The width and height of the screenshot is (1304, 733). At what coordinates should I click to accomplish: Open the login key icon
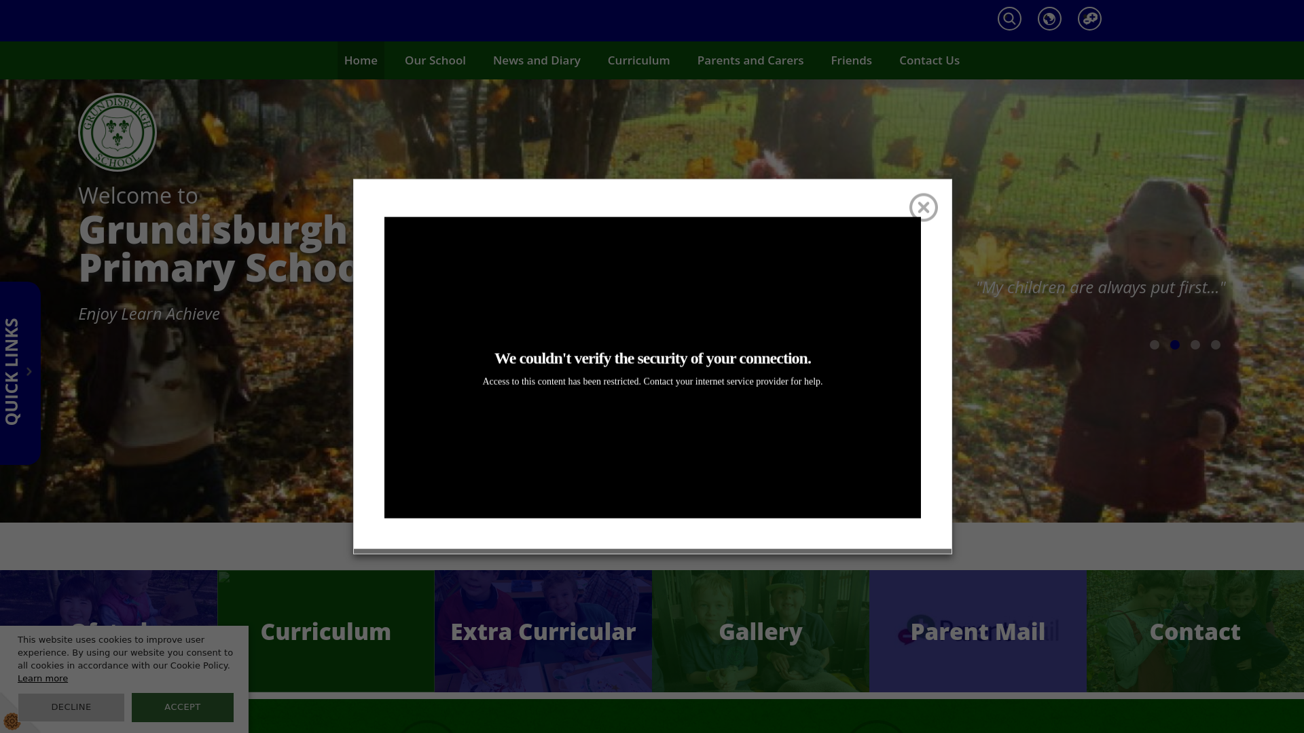tap(1089, 19)
